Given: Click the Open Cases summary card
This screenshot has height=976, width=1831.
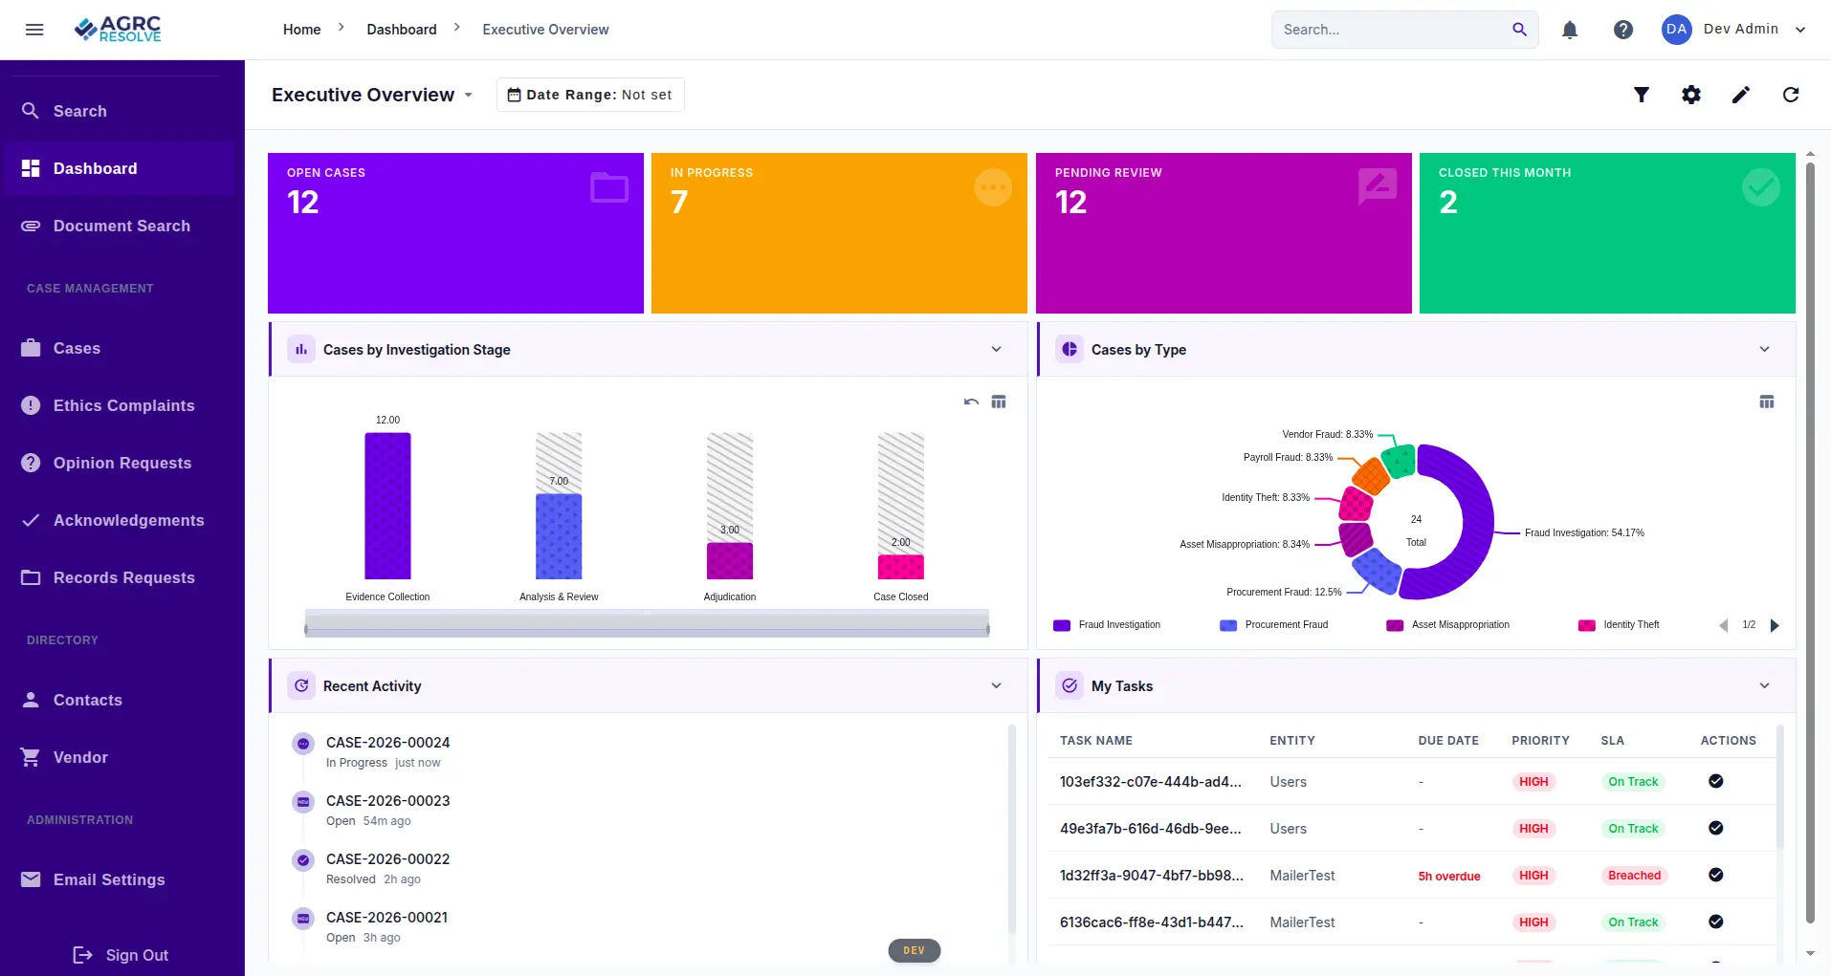Looking at the screenshot, I should (455, 233).
